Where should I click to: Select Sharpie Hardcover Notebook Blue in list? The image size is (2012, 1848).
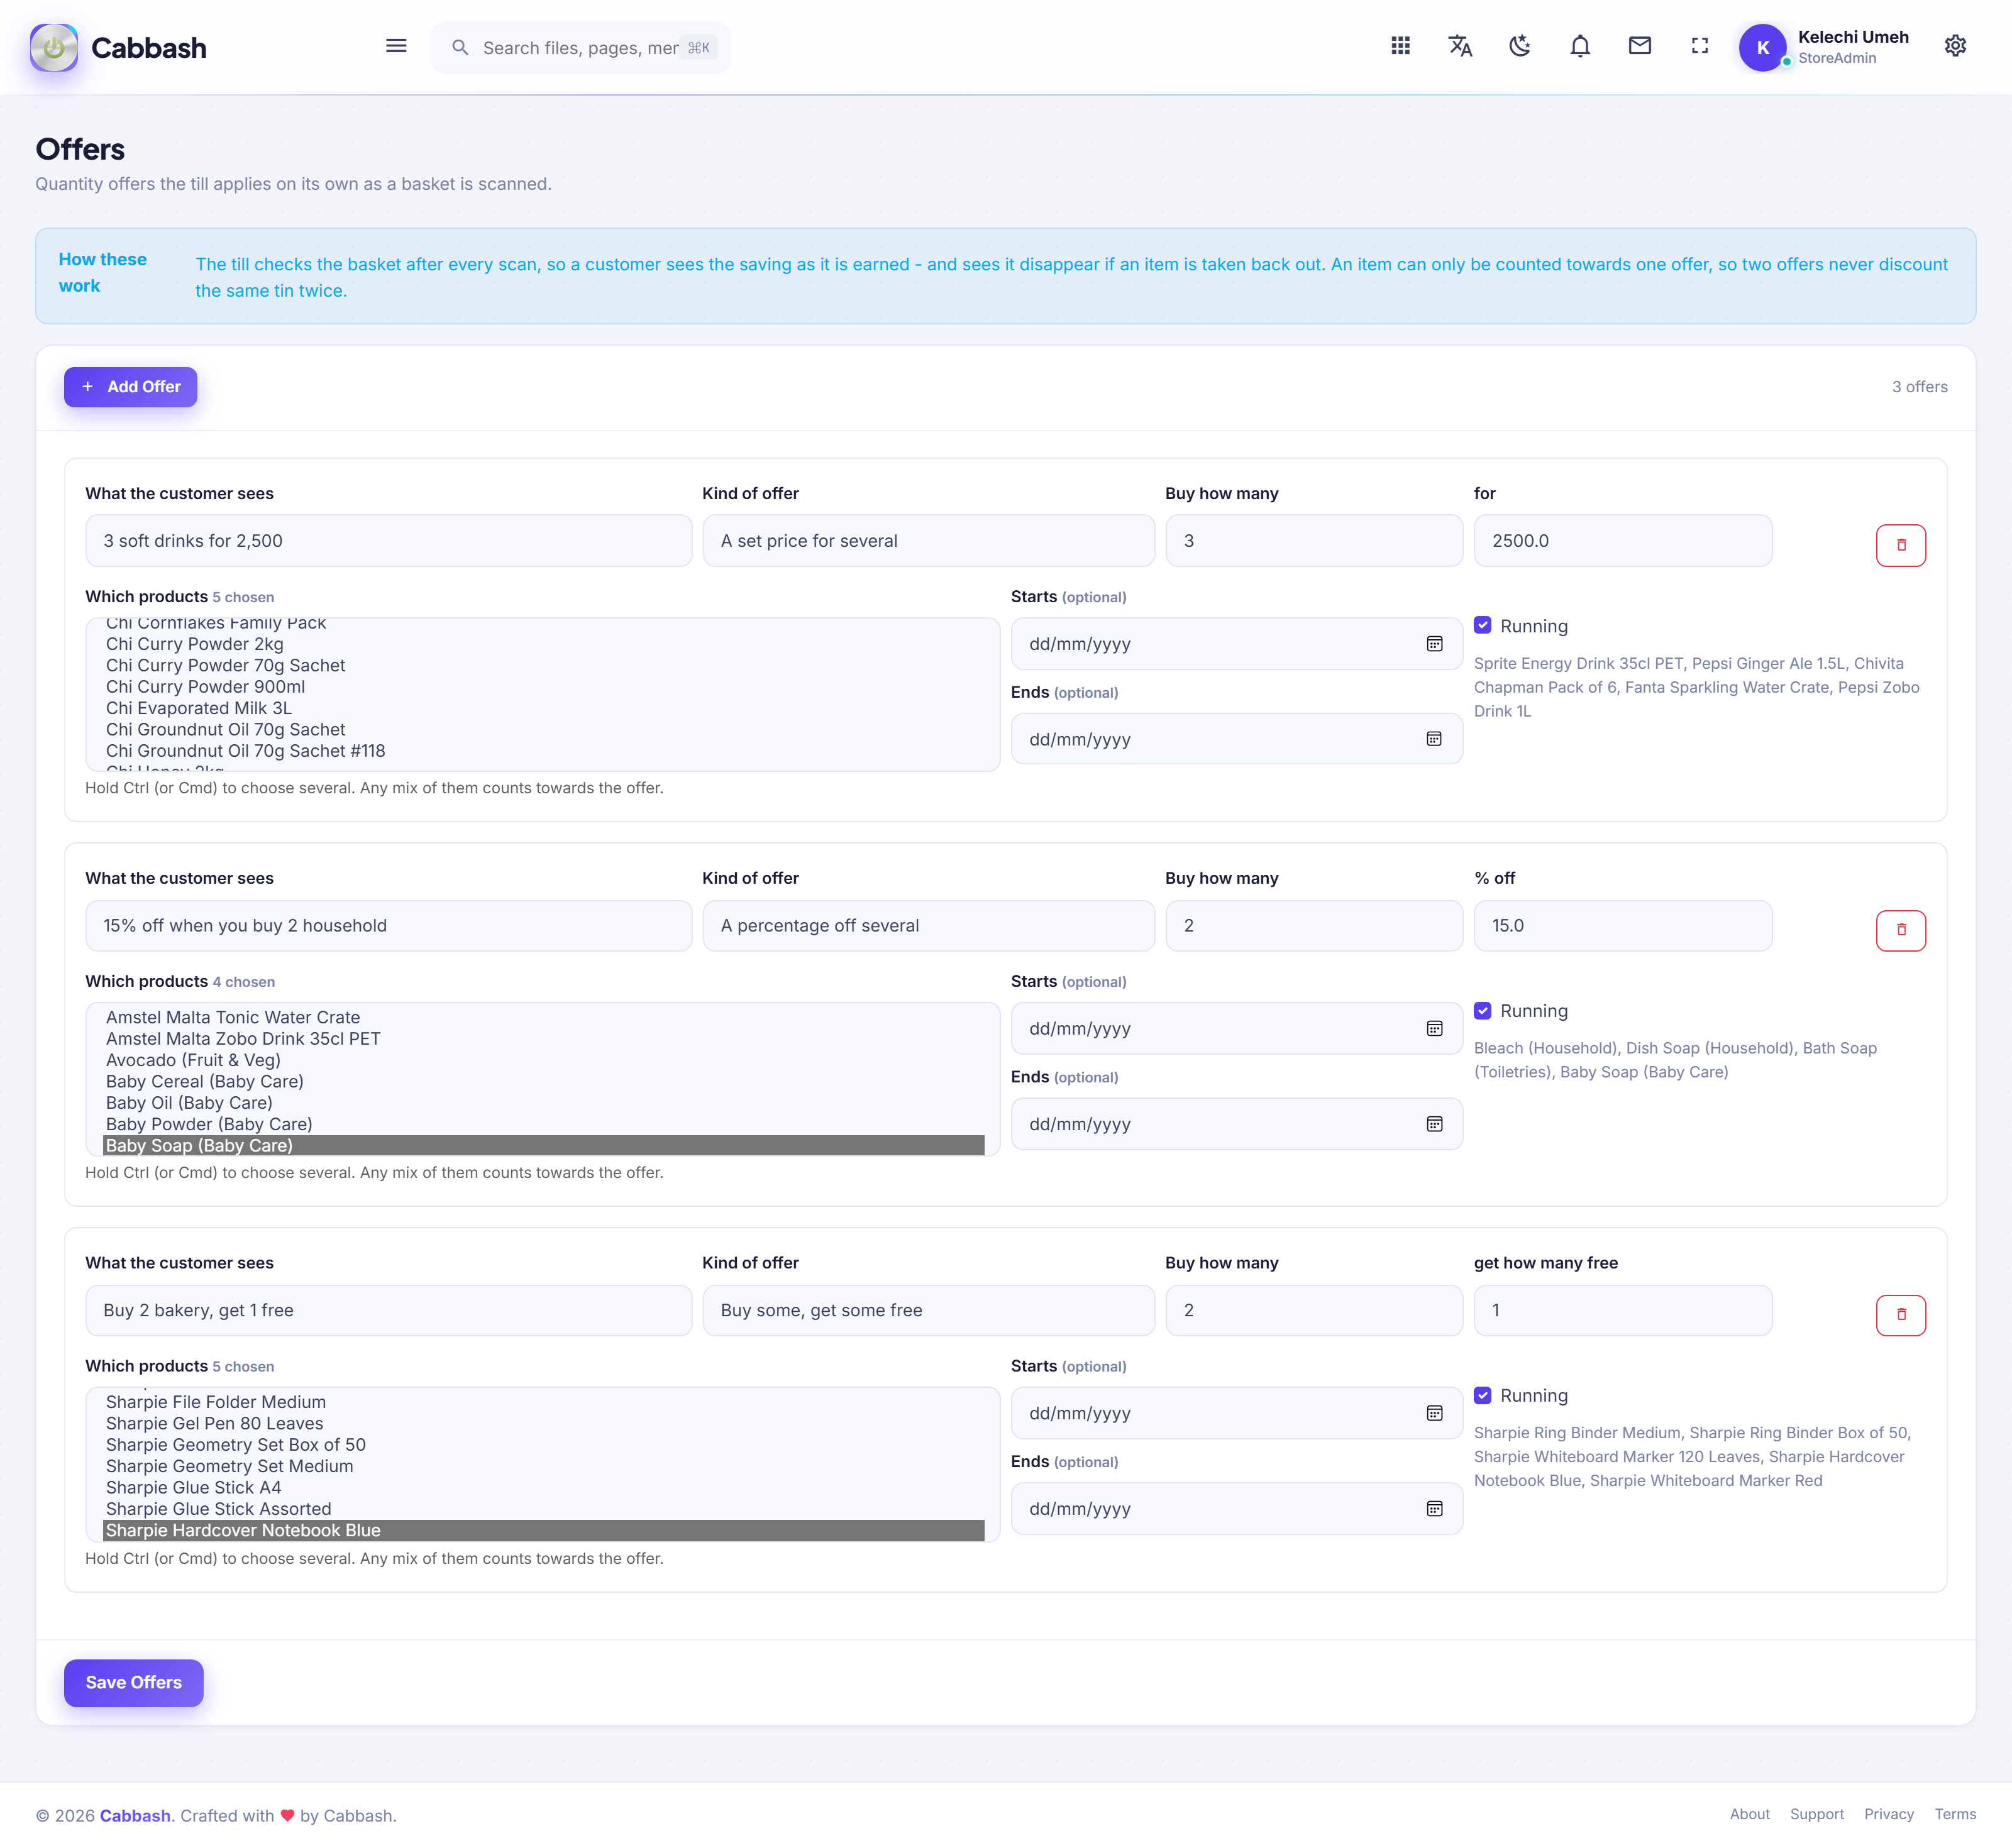pos(543,1531)
